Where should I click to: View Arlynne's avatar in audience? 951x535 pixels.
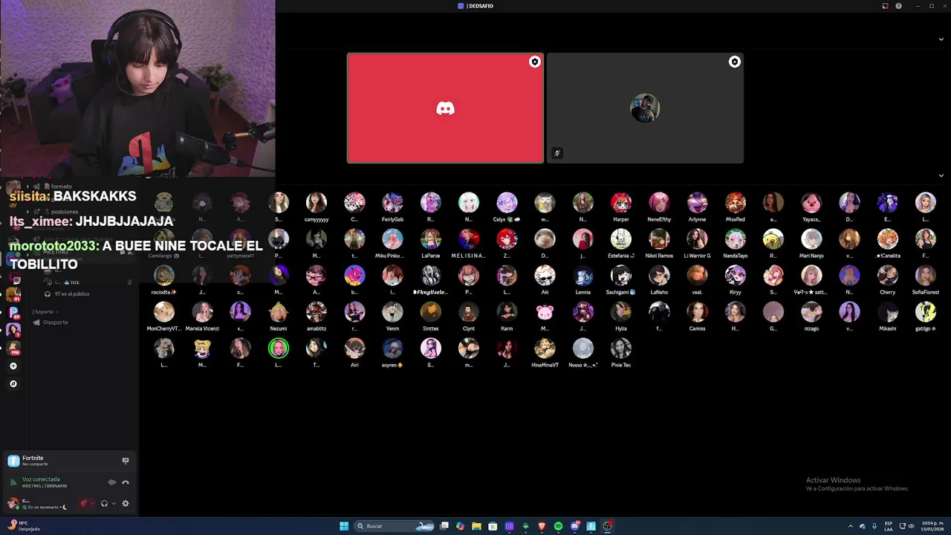(x=697, y=203)
